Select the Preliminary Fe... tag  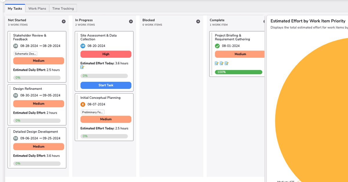point(93,112)
